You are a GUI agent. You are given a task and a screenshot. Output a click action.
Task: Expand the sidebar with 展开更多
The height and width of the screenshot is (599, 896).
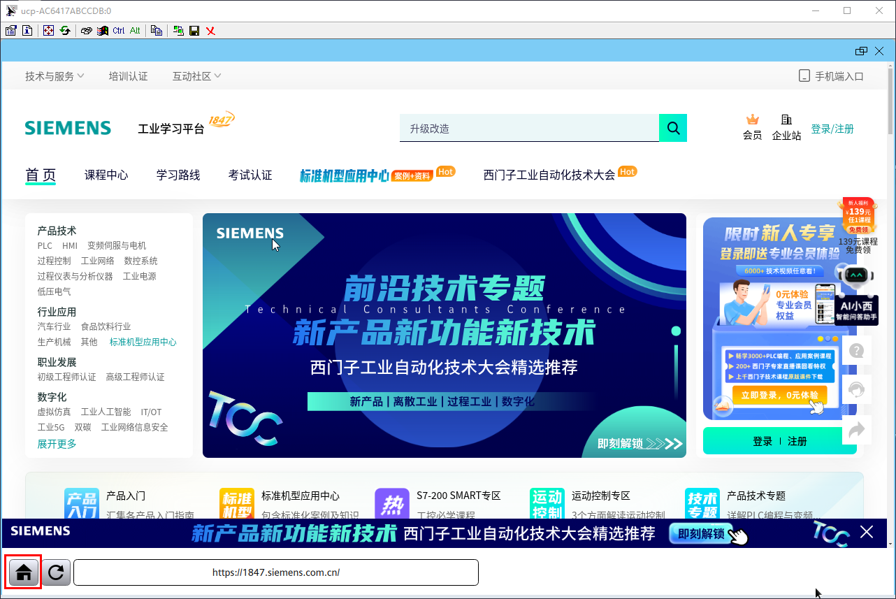pos(57,445)
